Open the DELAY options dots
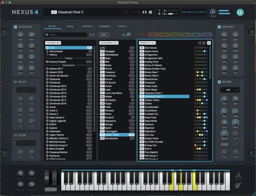This screenshot has height=196, width=256. coord(37,82)
